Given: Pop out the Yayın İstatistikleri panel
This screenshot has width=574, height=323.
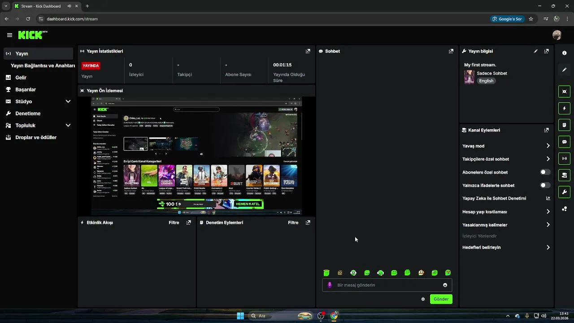Looking at the screenshot, I should pyautogui.click(x=308, y=51).
